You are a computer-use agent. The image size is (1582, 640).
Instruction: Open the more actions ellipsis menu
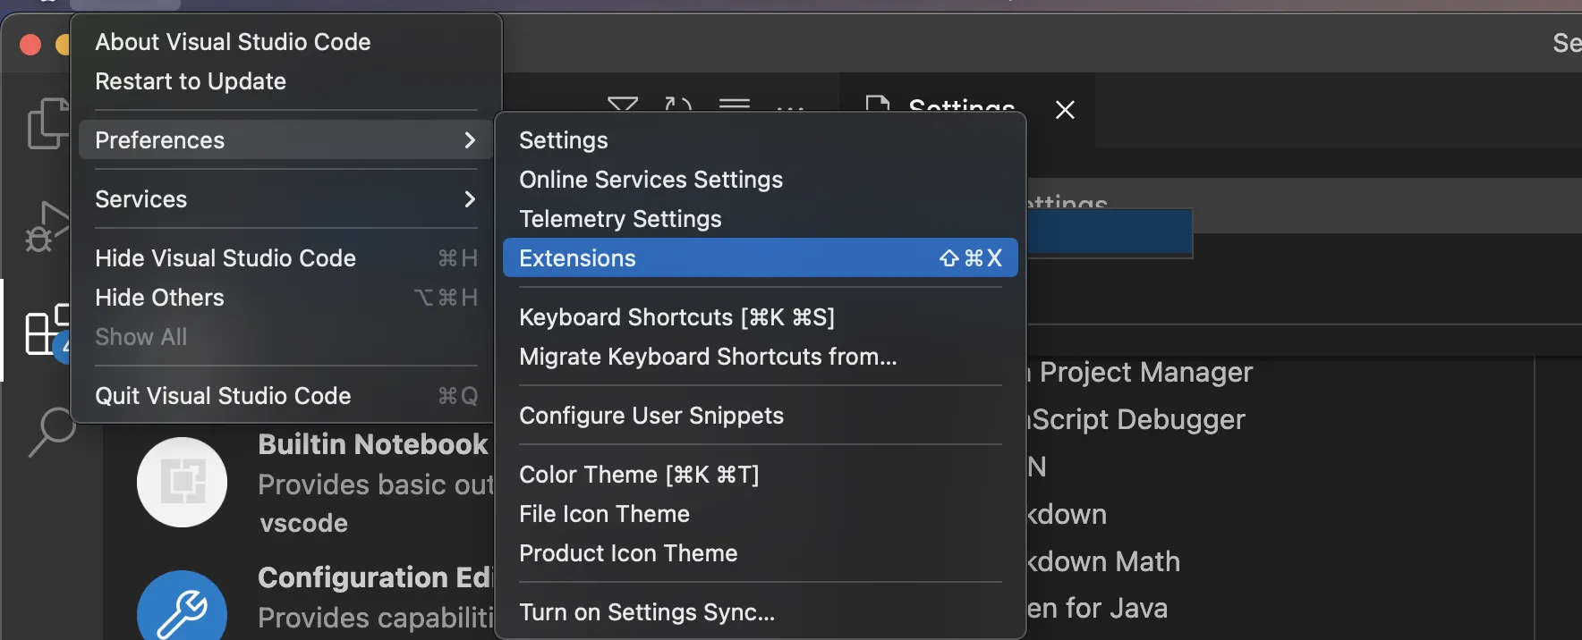tap(789, 107)
